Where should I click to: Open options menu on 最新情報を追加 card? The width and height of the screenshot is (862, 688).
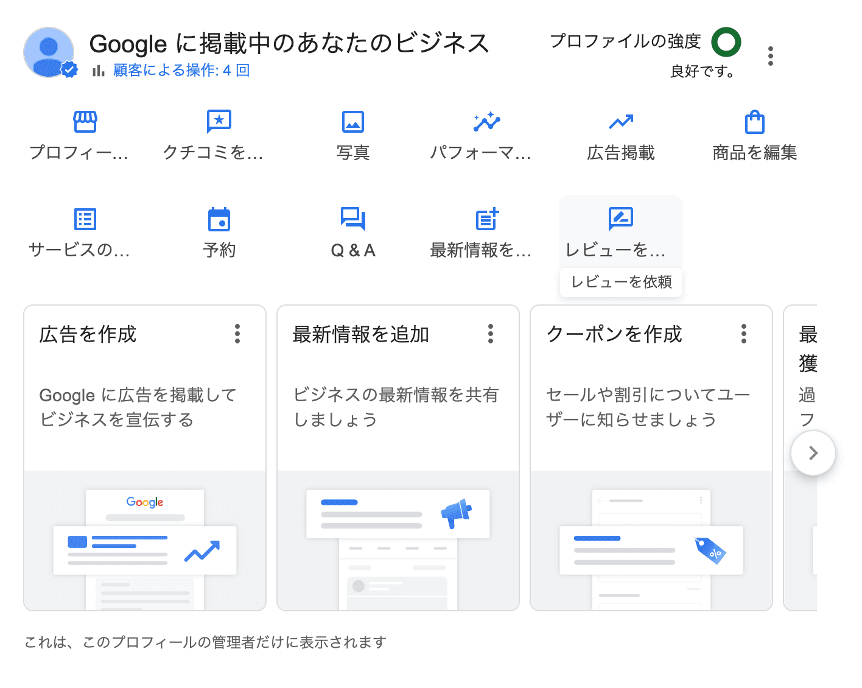click(x=491, y=334)
